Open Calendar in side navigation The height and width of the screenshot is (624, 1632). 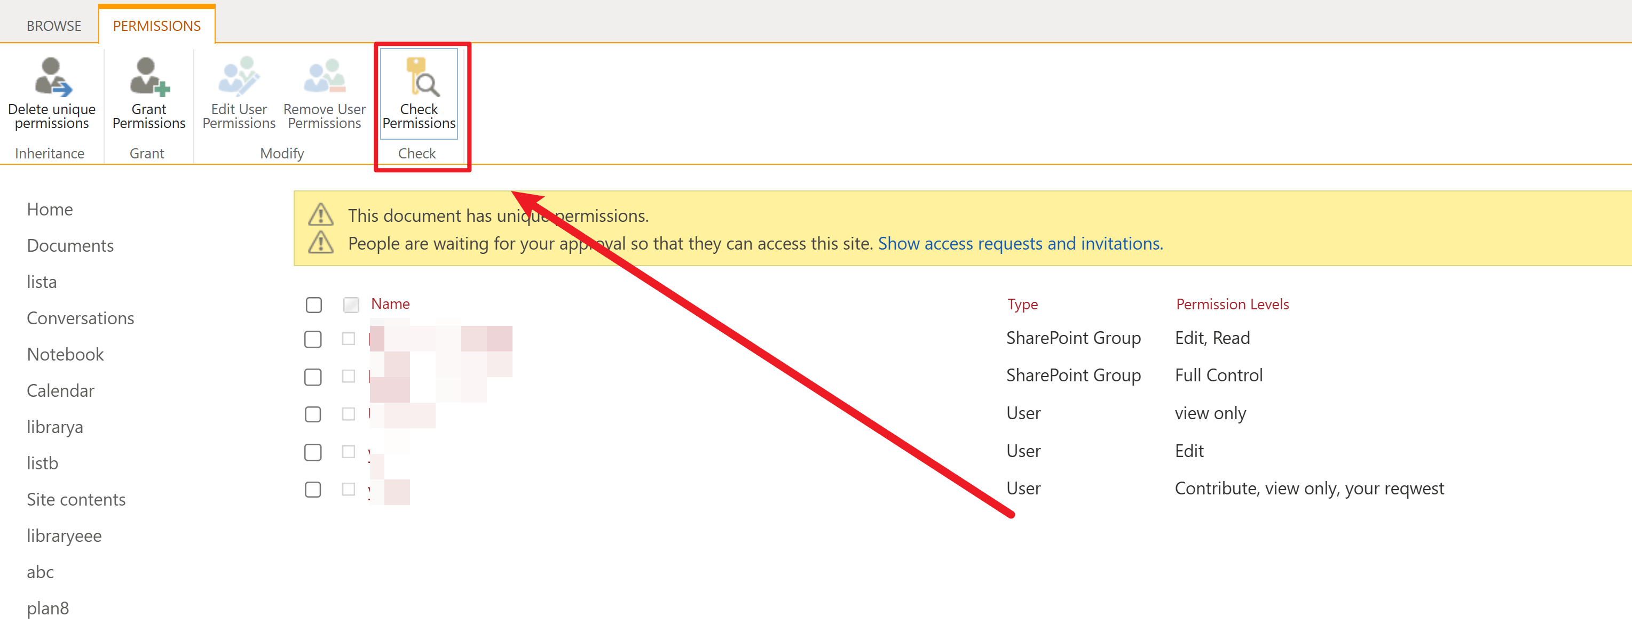coord(60,390)
